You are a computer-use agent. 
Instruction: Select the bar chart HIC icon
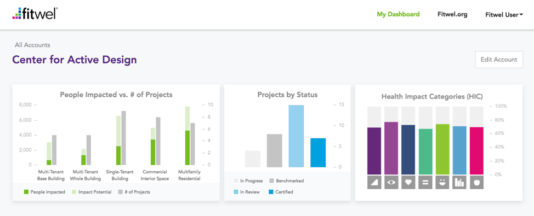[459, 183]
